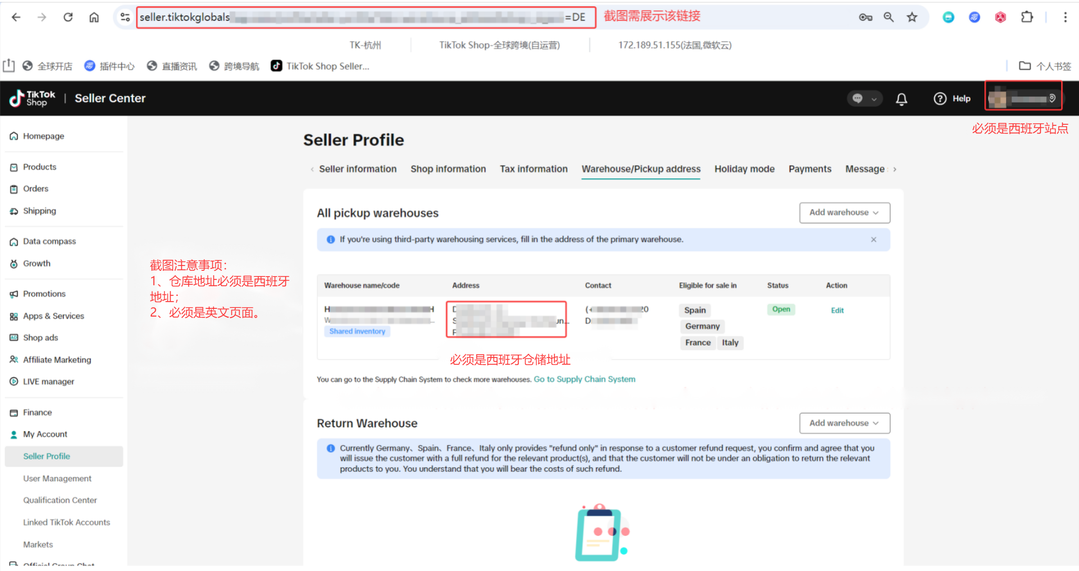Open LIVE manager in the sidebar
This screenshot has height=571, width=1079.
tap(49, 382)
